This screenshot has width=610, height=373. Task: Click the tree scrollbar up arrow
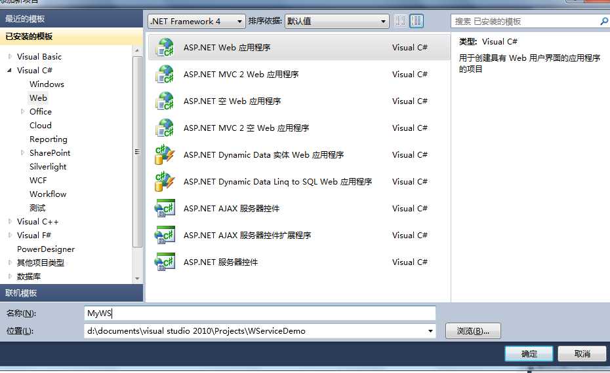[137, 50]
